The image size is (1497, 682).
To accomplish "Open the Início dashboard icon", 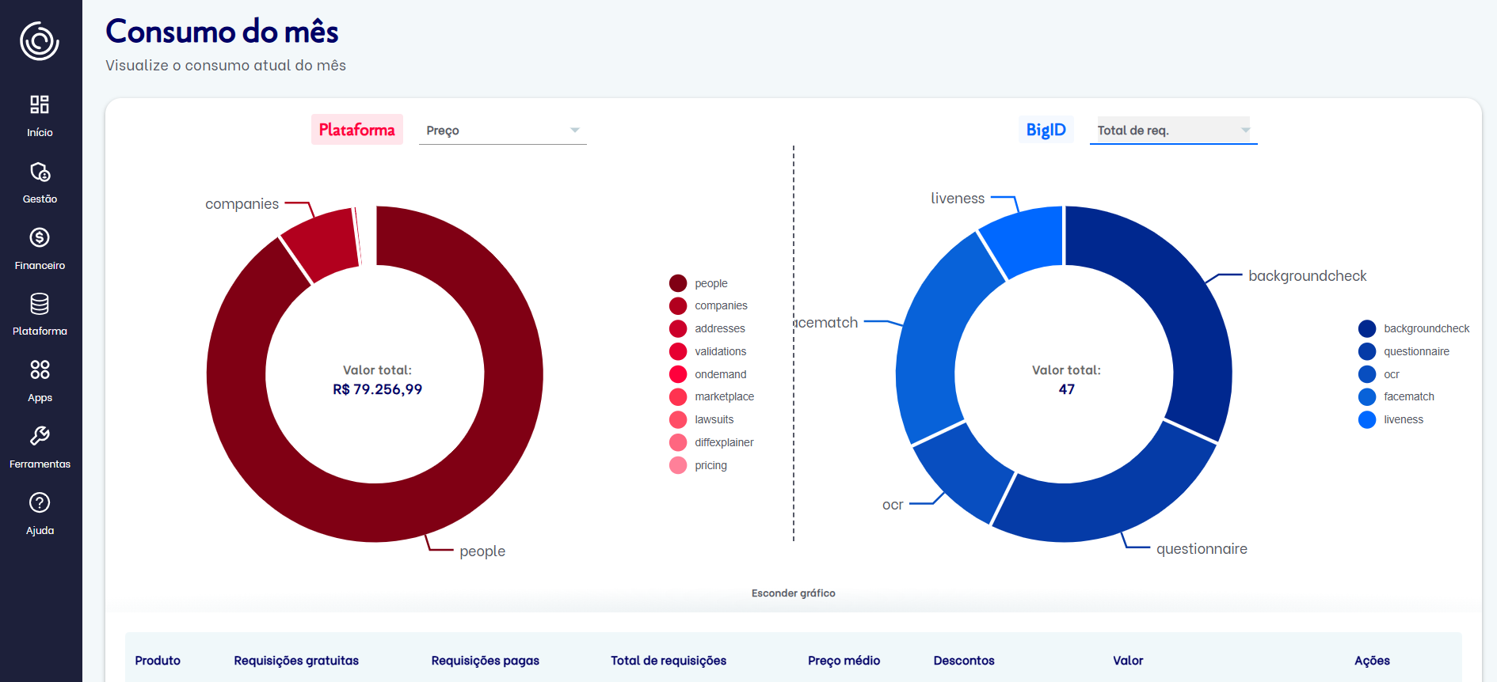I will coord(40,104).
